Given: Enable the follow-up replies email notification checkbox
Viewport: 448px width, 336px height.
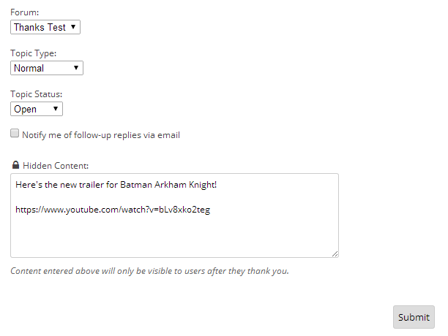Looking at the screenshot, I should [15, 133].
